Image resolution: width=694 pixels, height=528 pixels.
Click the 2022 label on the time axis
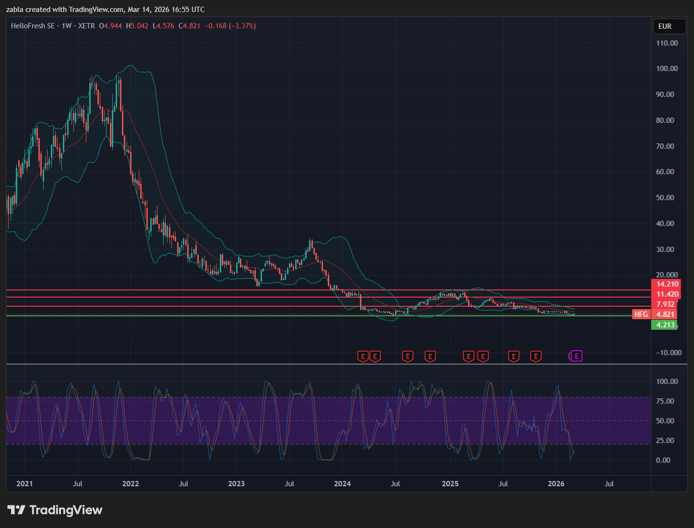tap(131, 483)
